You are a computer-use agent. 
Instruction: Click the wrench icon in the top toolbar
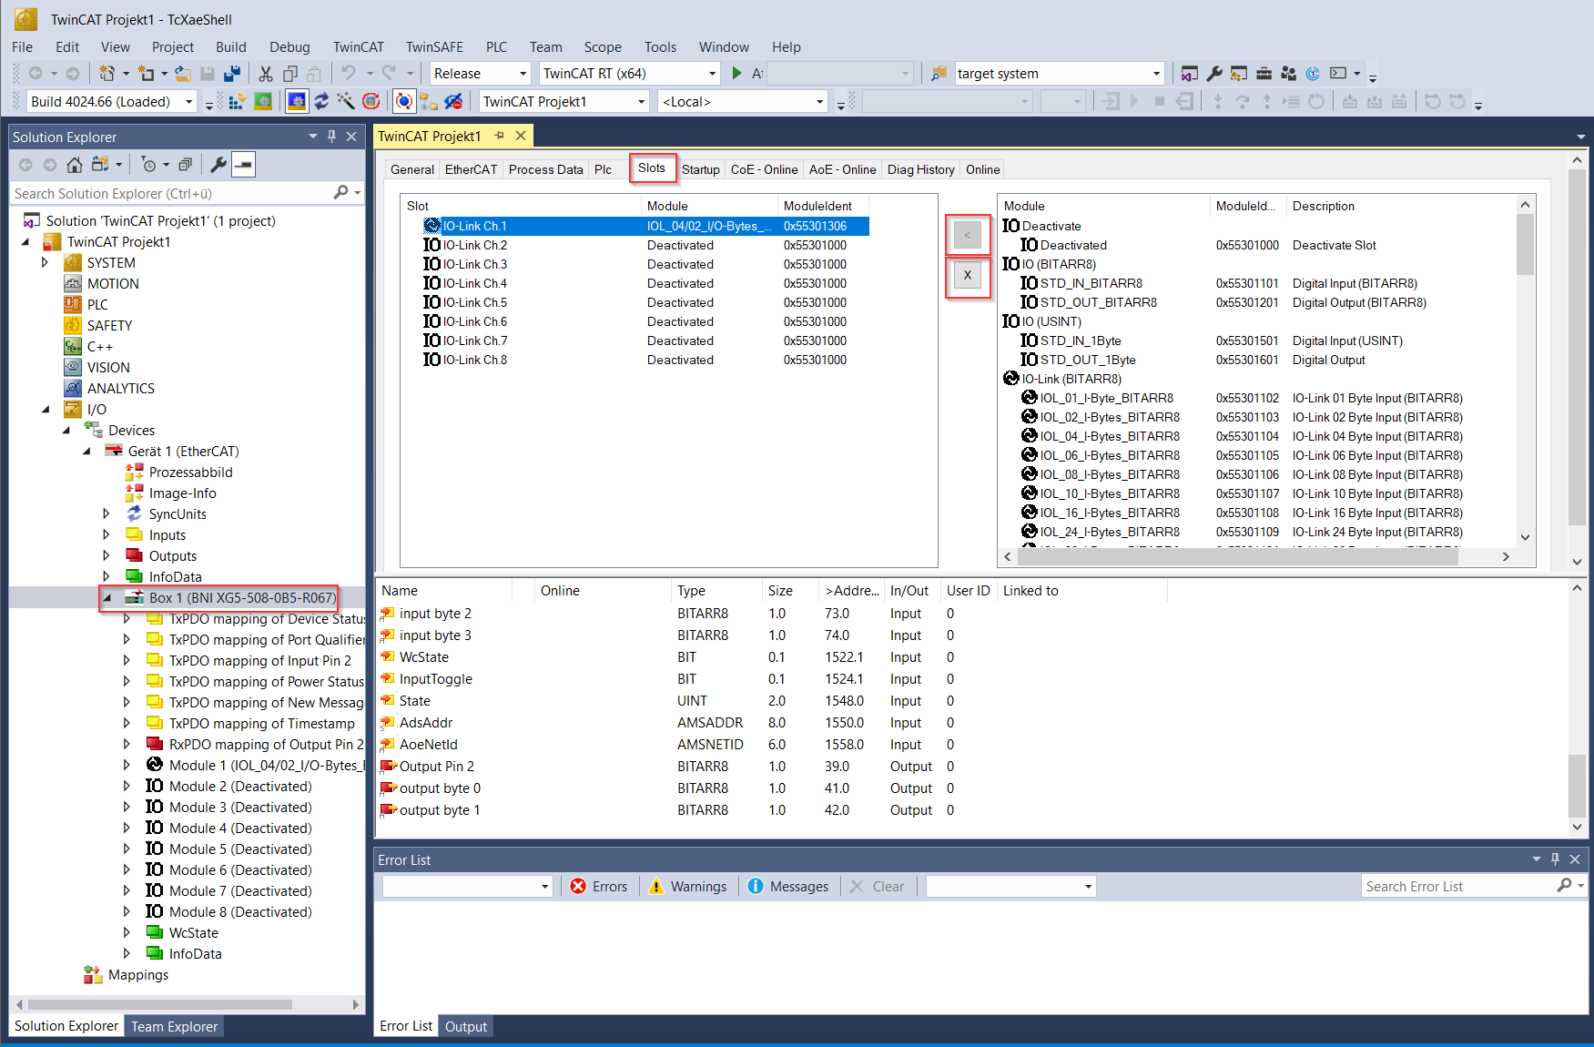pyautogui.click(x=1214, y=74)
